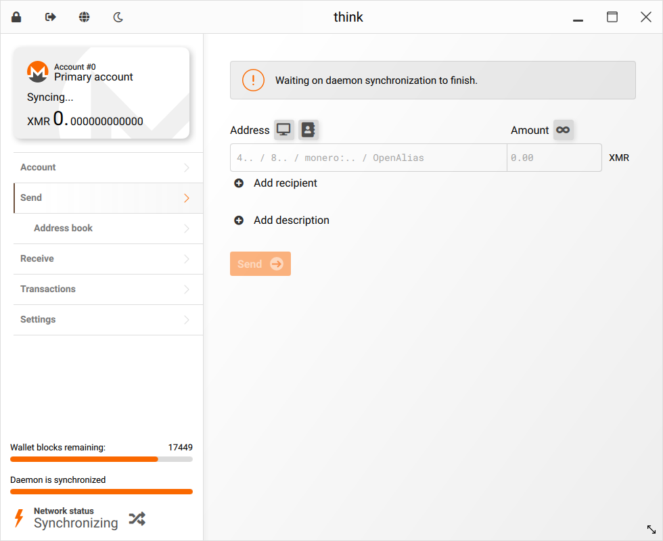Focus the recipient address input field

[x=368, y=158]
